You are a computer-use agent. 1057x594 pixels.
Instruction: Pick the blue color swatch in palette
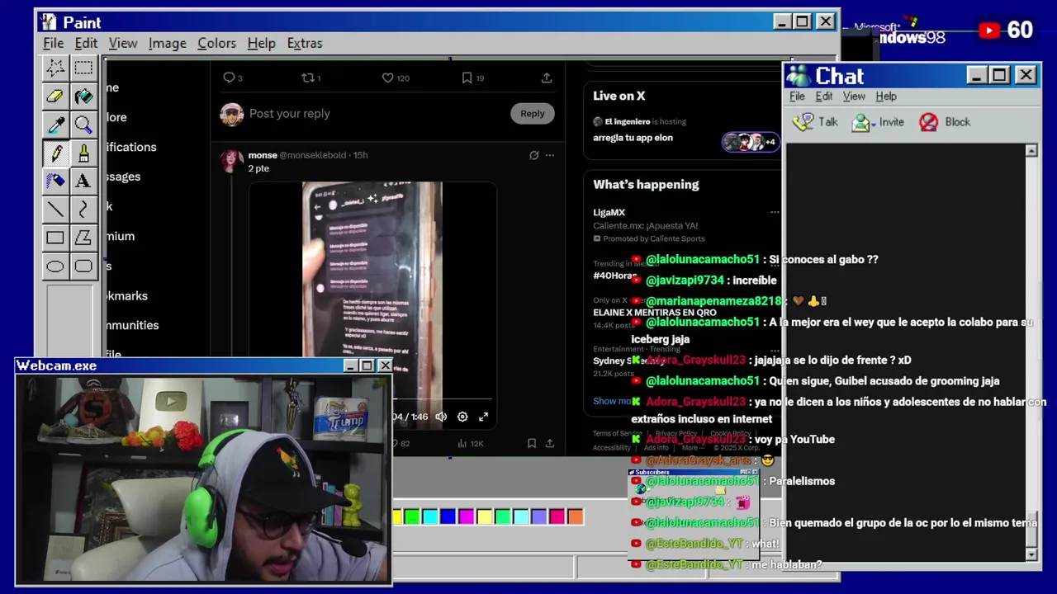[x=448, y=517]
